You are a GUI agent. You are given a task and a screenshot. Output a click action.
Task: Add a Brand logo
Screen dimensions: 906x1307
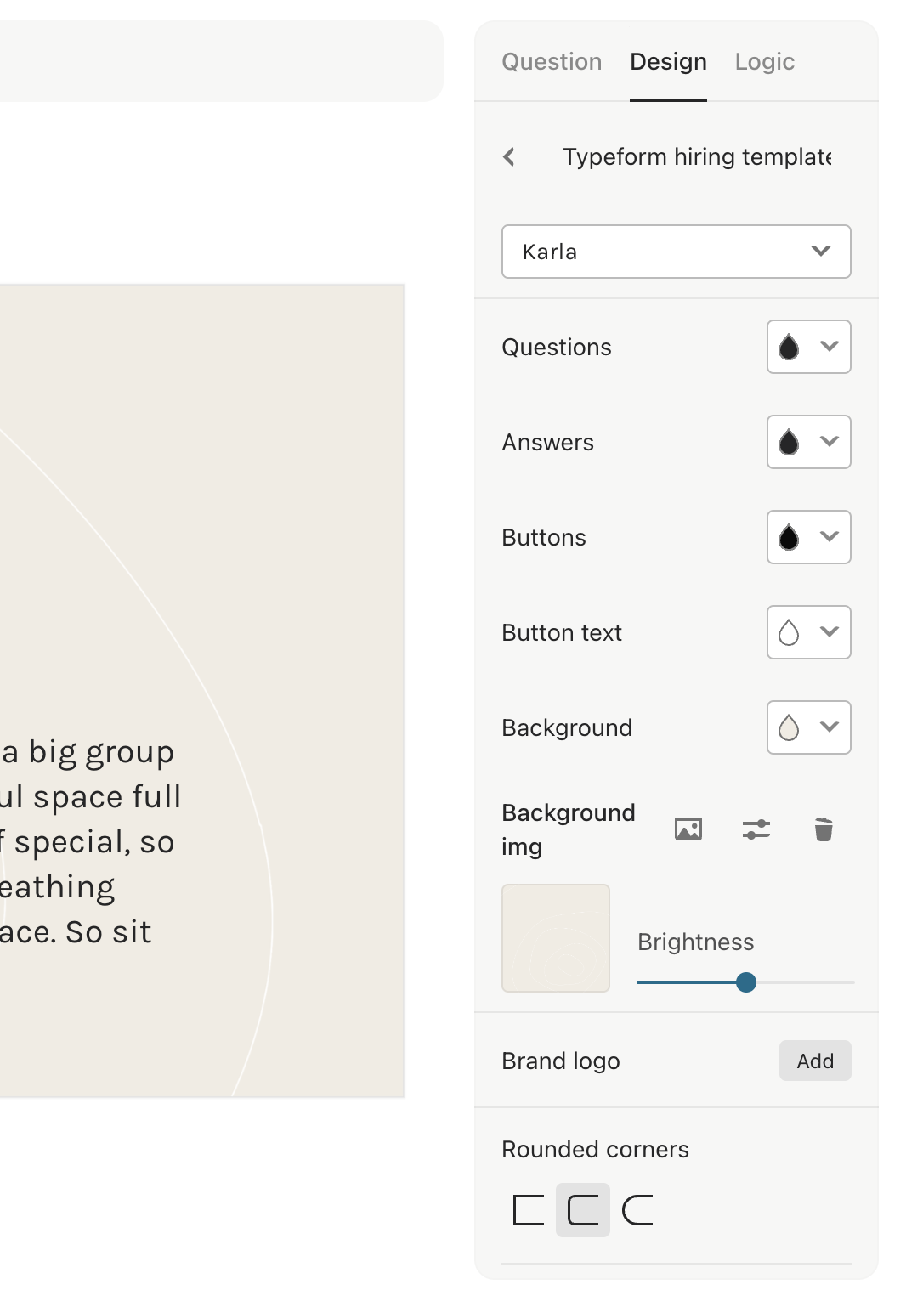pyautogui.click(x=815, y=1061)
